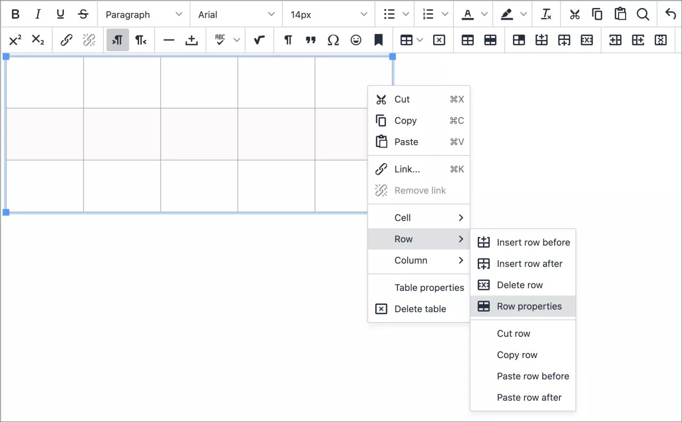Open the search and replace icon
682x422 pixels.
(643, 14)
